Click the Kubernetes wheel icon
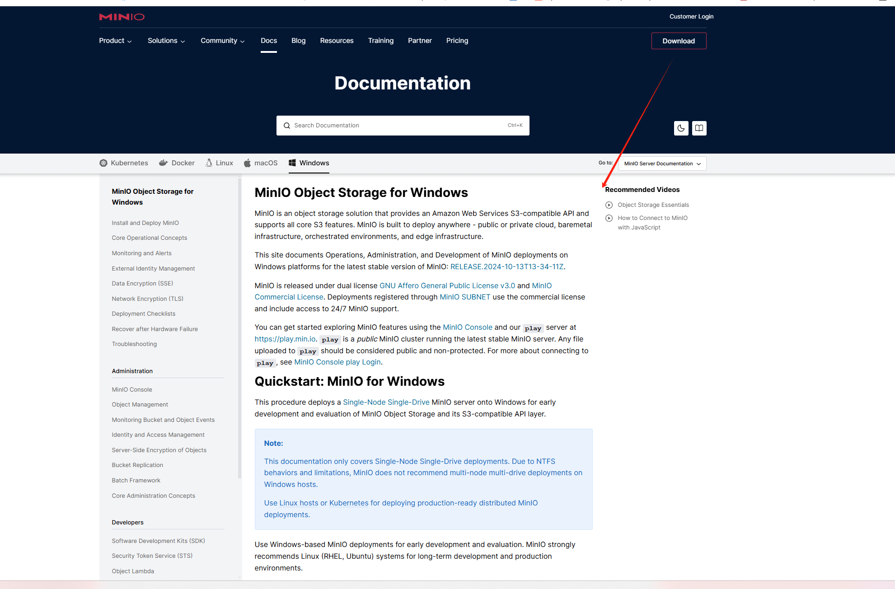895x589 pixels. [x=103, y=163]
